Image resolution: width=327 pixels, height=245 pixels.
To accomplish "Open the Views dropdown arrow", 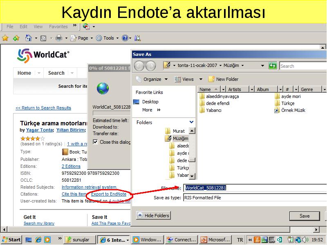I will [x=201, y=79].
